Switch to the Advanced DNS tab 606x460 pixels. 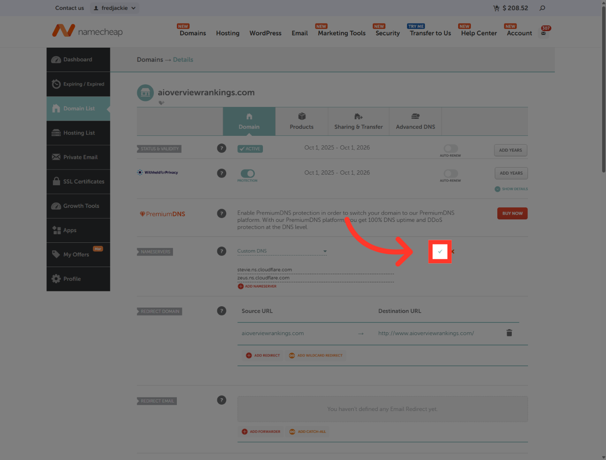coord(415,121)
